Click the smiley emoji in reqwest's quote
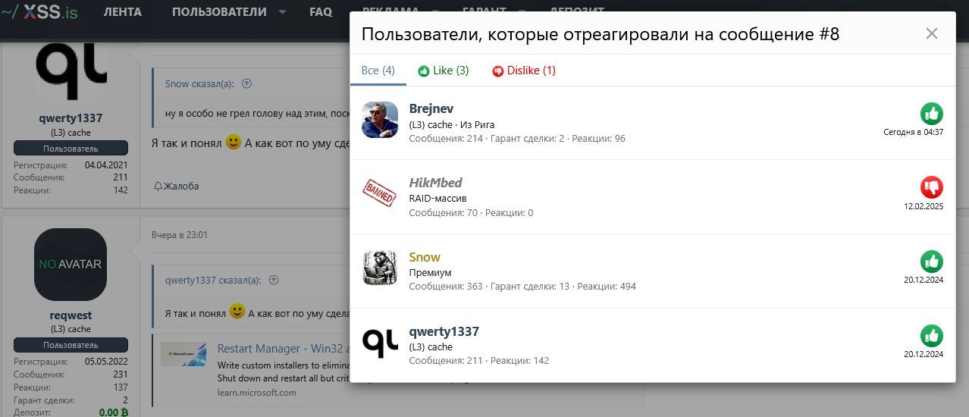This screenshot has width=969, height=417. [x=237, y=311]
